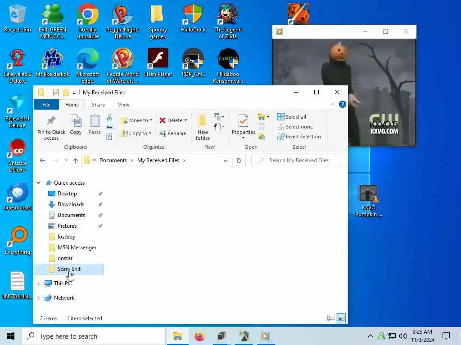Open the File ribbon menu
Image resolution: width=461 pixels, height=345 pixels.
pyautogui.click(x=46, y=105)
